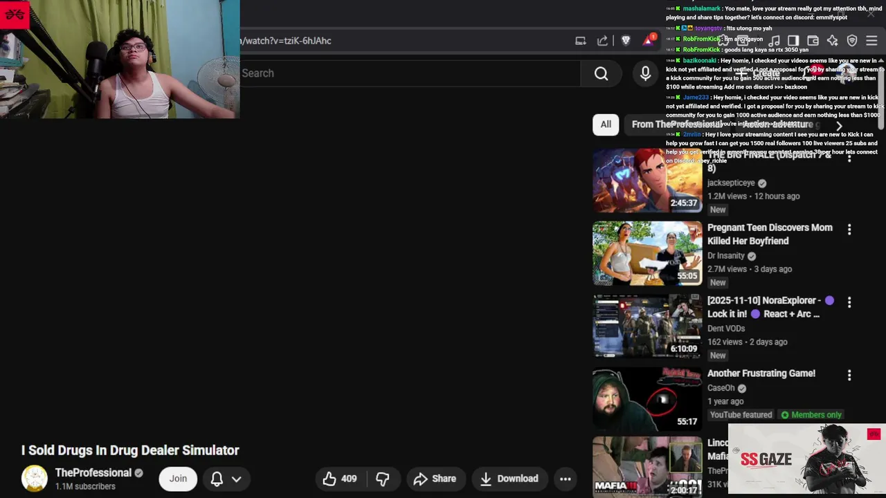Expand notification options chevron beside bell
The image size is (886, 498).
tap(236, 479)
